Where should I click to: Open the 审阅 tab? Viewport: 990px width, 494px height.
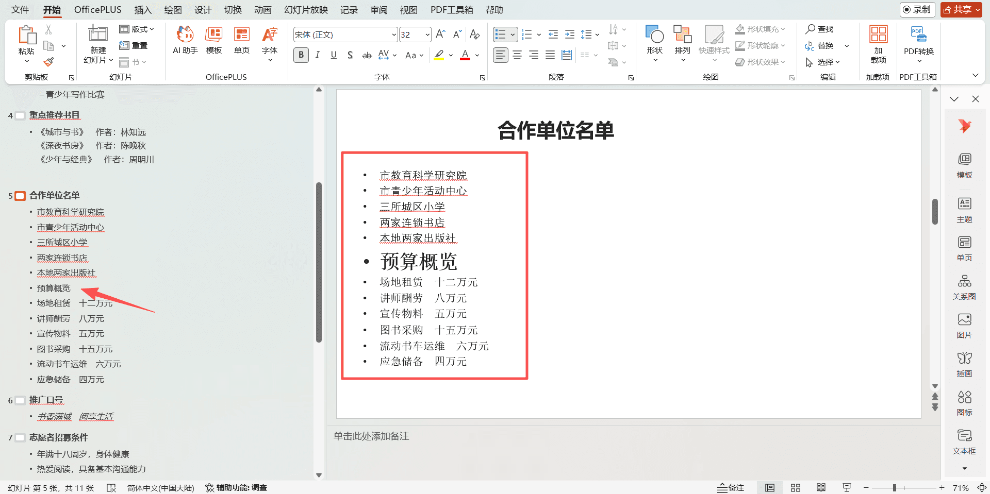(x=379, y=10)
